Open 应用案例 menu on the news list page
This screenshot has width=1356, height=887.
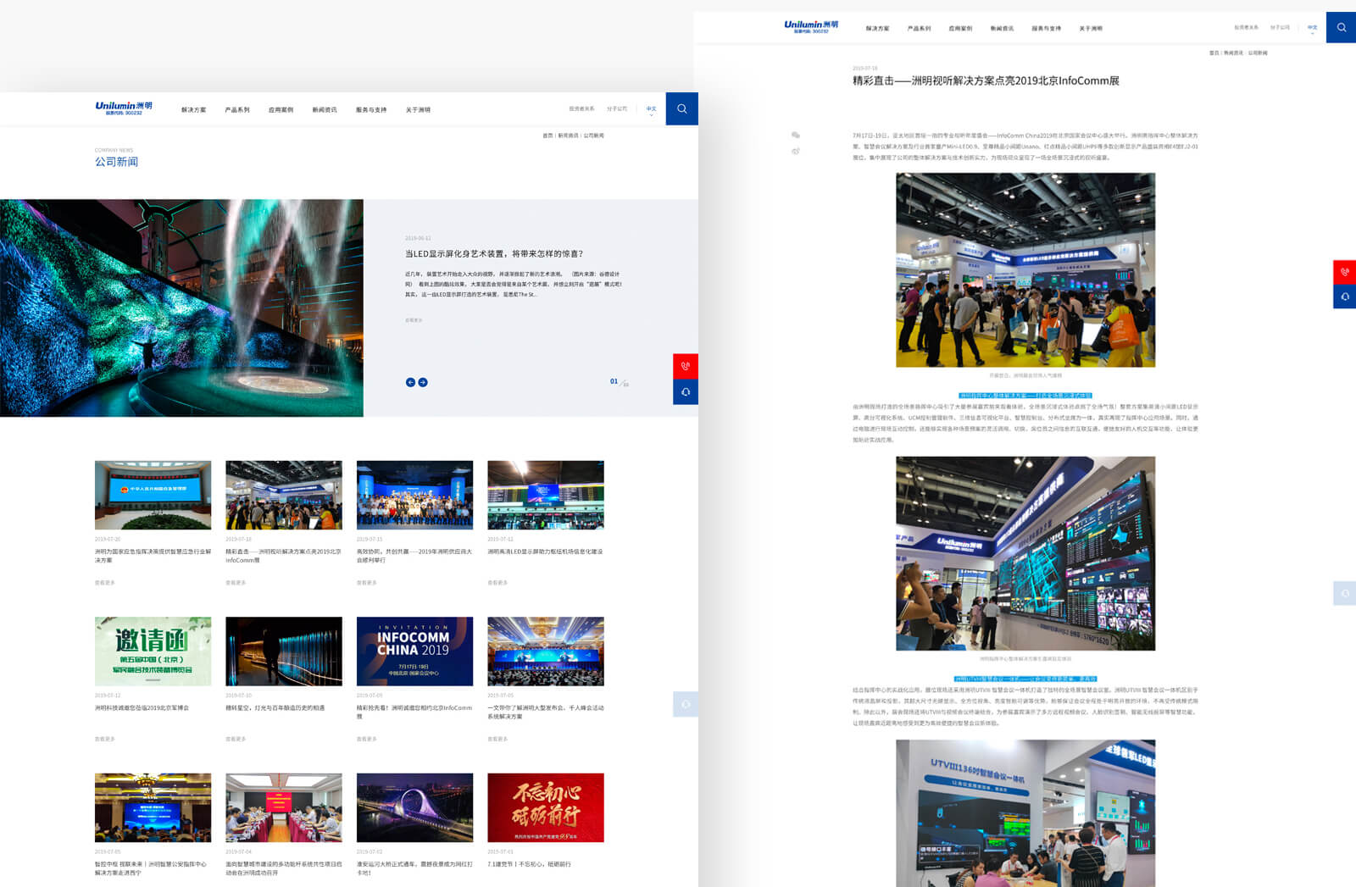pos(281,110)
